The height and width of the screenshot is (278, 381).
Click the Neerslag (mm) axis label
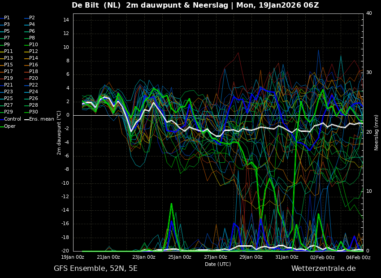click(377, 132)
